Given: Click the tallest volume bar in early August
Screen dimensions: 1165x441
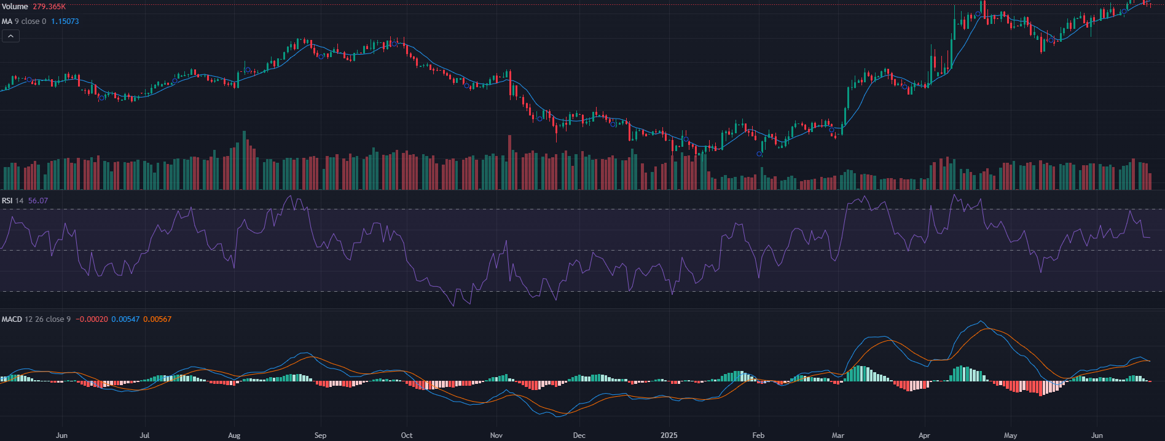Looking at the screenshot, I should click(x=245, y=160).
